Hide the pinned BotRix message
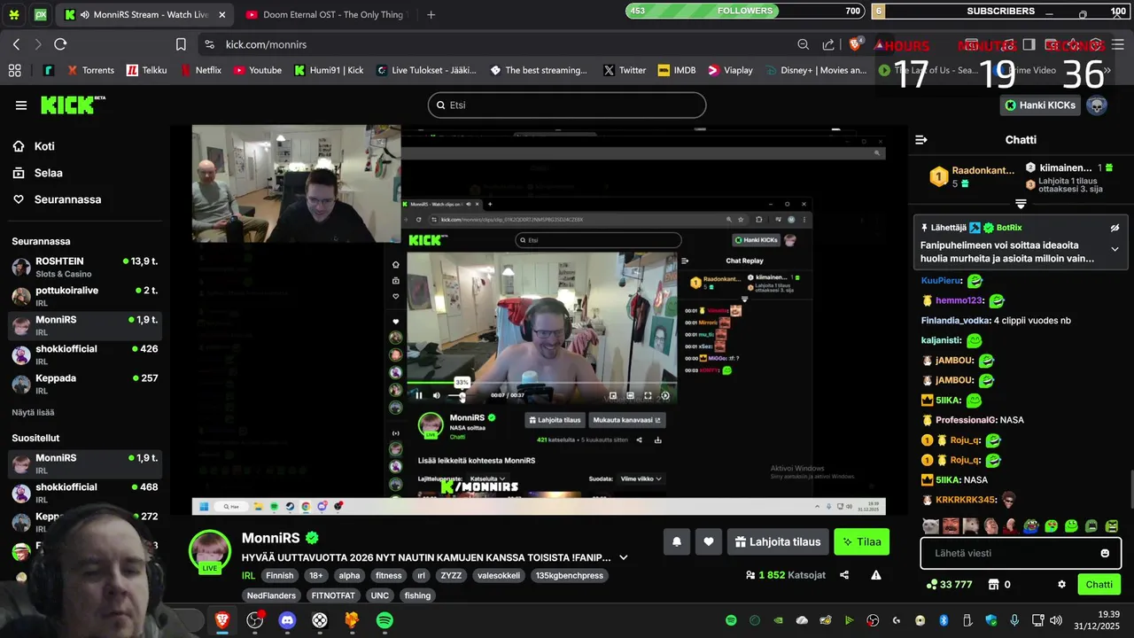The width and height of the screenshot is (1134, 638). click(1115, 228)
